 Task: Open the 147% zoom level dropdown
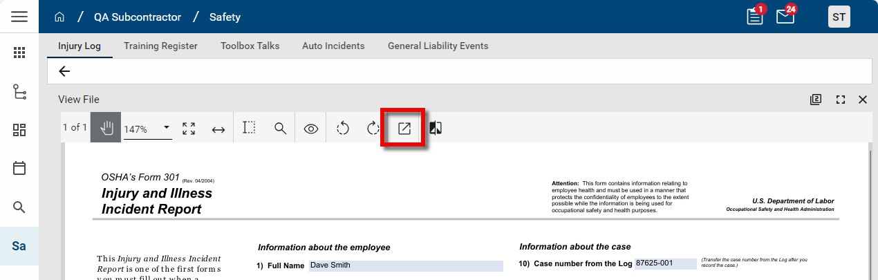click(147, 129)
